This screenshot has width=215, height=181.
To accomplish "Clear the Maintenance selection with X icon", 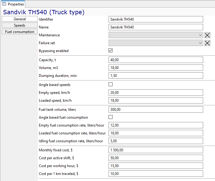I will pyautogui.click(x=207, y=35).
